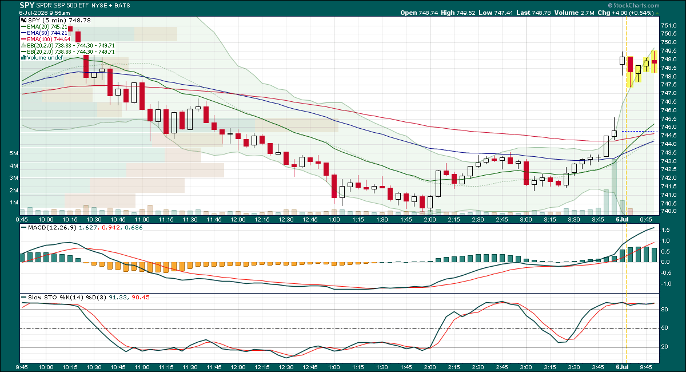Click the 1M volume axis label
The image size is (686, 372).
pyautogui.click(x=14, y=203)
